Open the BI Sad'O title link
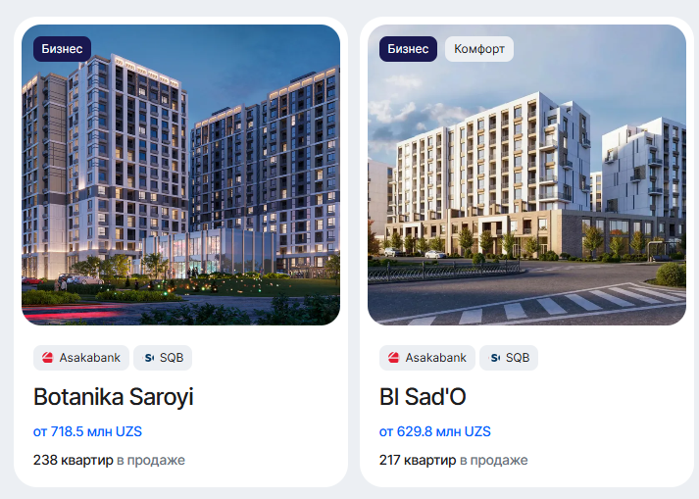This screenshot has width=699, height=499. (423, 396)
